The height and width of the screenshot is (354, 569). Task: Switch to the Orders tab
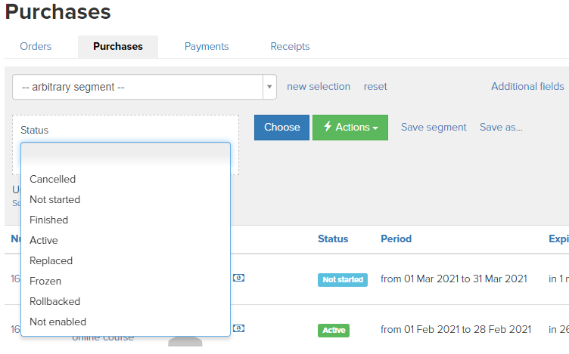coord(36,46)
